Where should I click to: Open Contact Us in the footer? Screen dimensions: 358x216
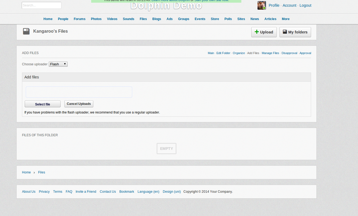(x=108, y=192)
